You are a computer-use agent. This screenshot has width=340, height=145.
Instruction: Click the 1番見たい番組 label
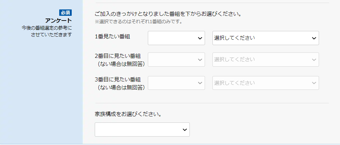[x=112, y=37]
